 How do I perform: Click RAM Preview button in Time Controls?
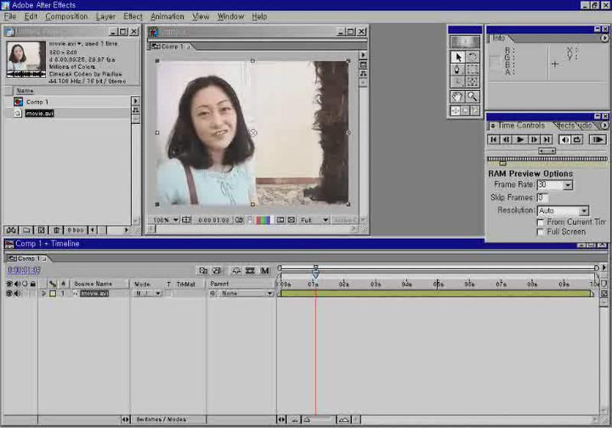click(x=598, y=139)
